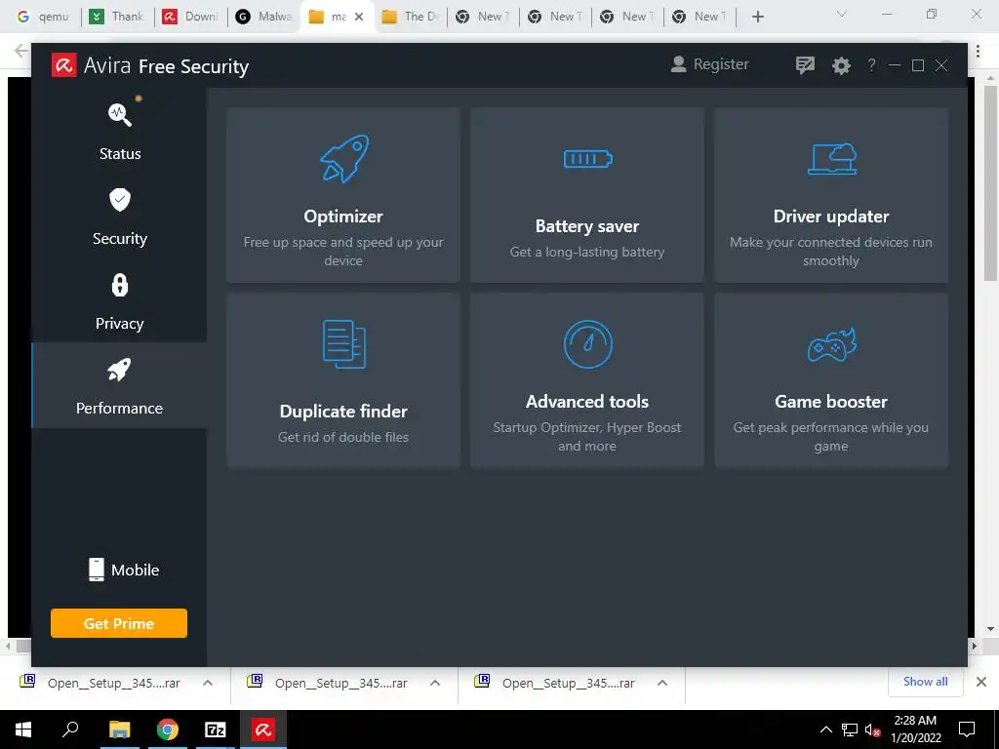Open the Status section in Avira sidebar
Image resolution: width=999 pixels, height=749 pixels.
click(120, 131)
